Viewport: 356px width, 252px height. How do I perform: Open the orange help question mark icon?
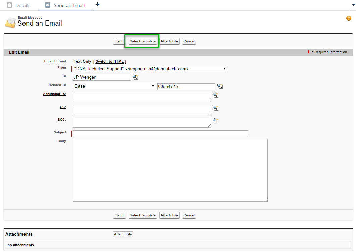pos(349,18)
